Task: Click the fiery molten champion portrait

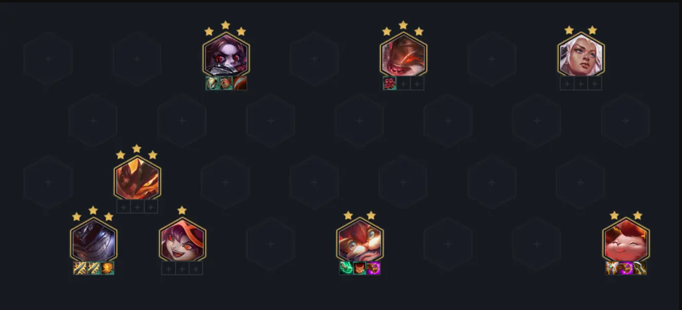Action: (137, 178)
